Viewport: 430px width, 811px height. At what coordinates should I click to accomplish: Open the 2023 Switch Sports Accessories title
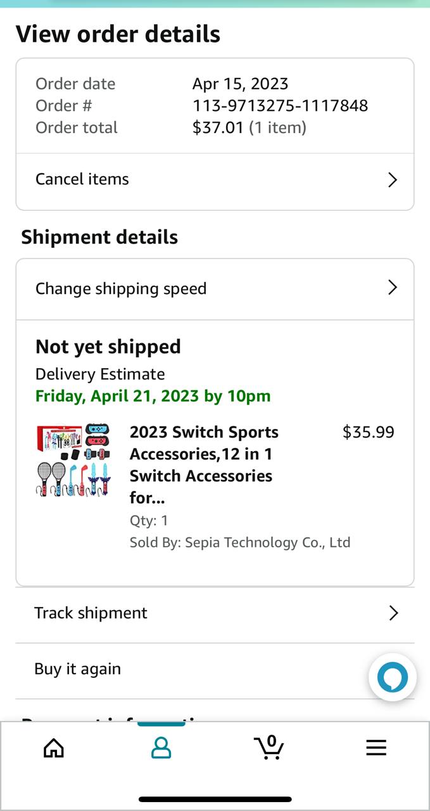[204, 464]
